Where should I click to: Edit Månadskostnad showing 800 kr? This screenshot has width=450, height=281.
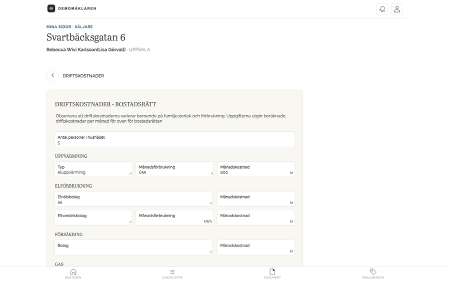click(x=255, y=169)
